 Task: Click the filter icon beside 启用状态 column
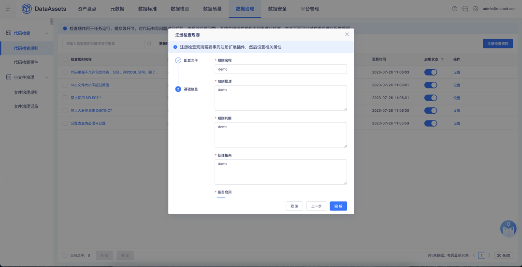[442, 59]
